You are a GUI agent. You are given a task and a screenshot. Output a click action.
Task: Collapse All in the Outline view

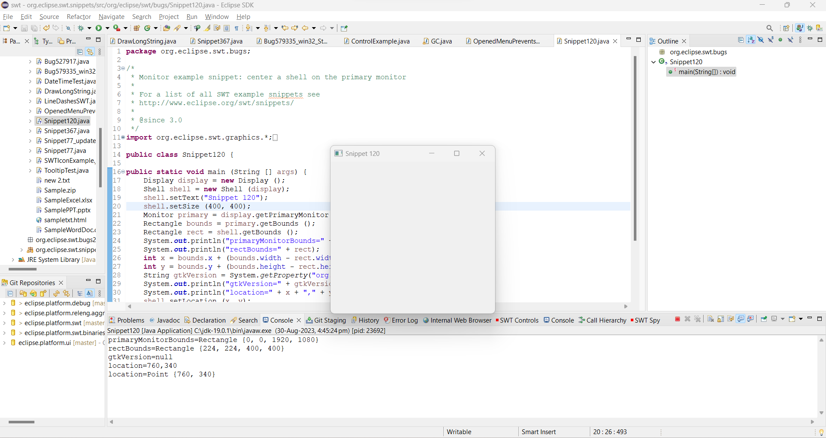741,40
